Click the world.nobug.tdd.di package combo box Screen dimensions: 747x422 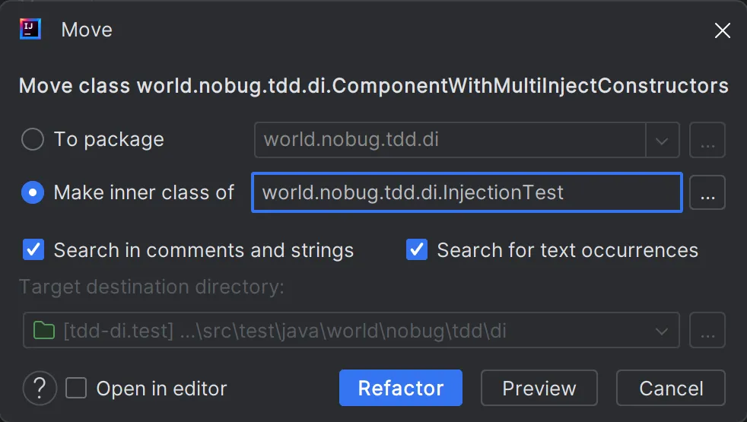click(449, 141)
